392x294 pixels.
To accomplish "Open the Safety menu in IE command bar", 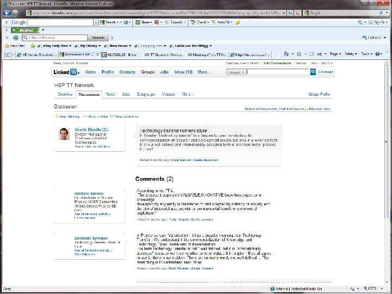I will (351, 54).
